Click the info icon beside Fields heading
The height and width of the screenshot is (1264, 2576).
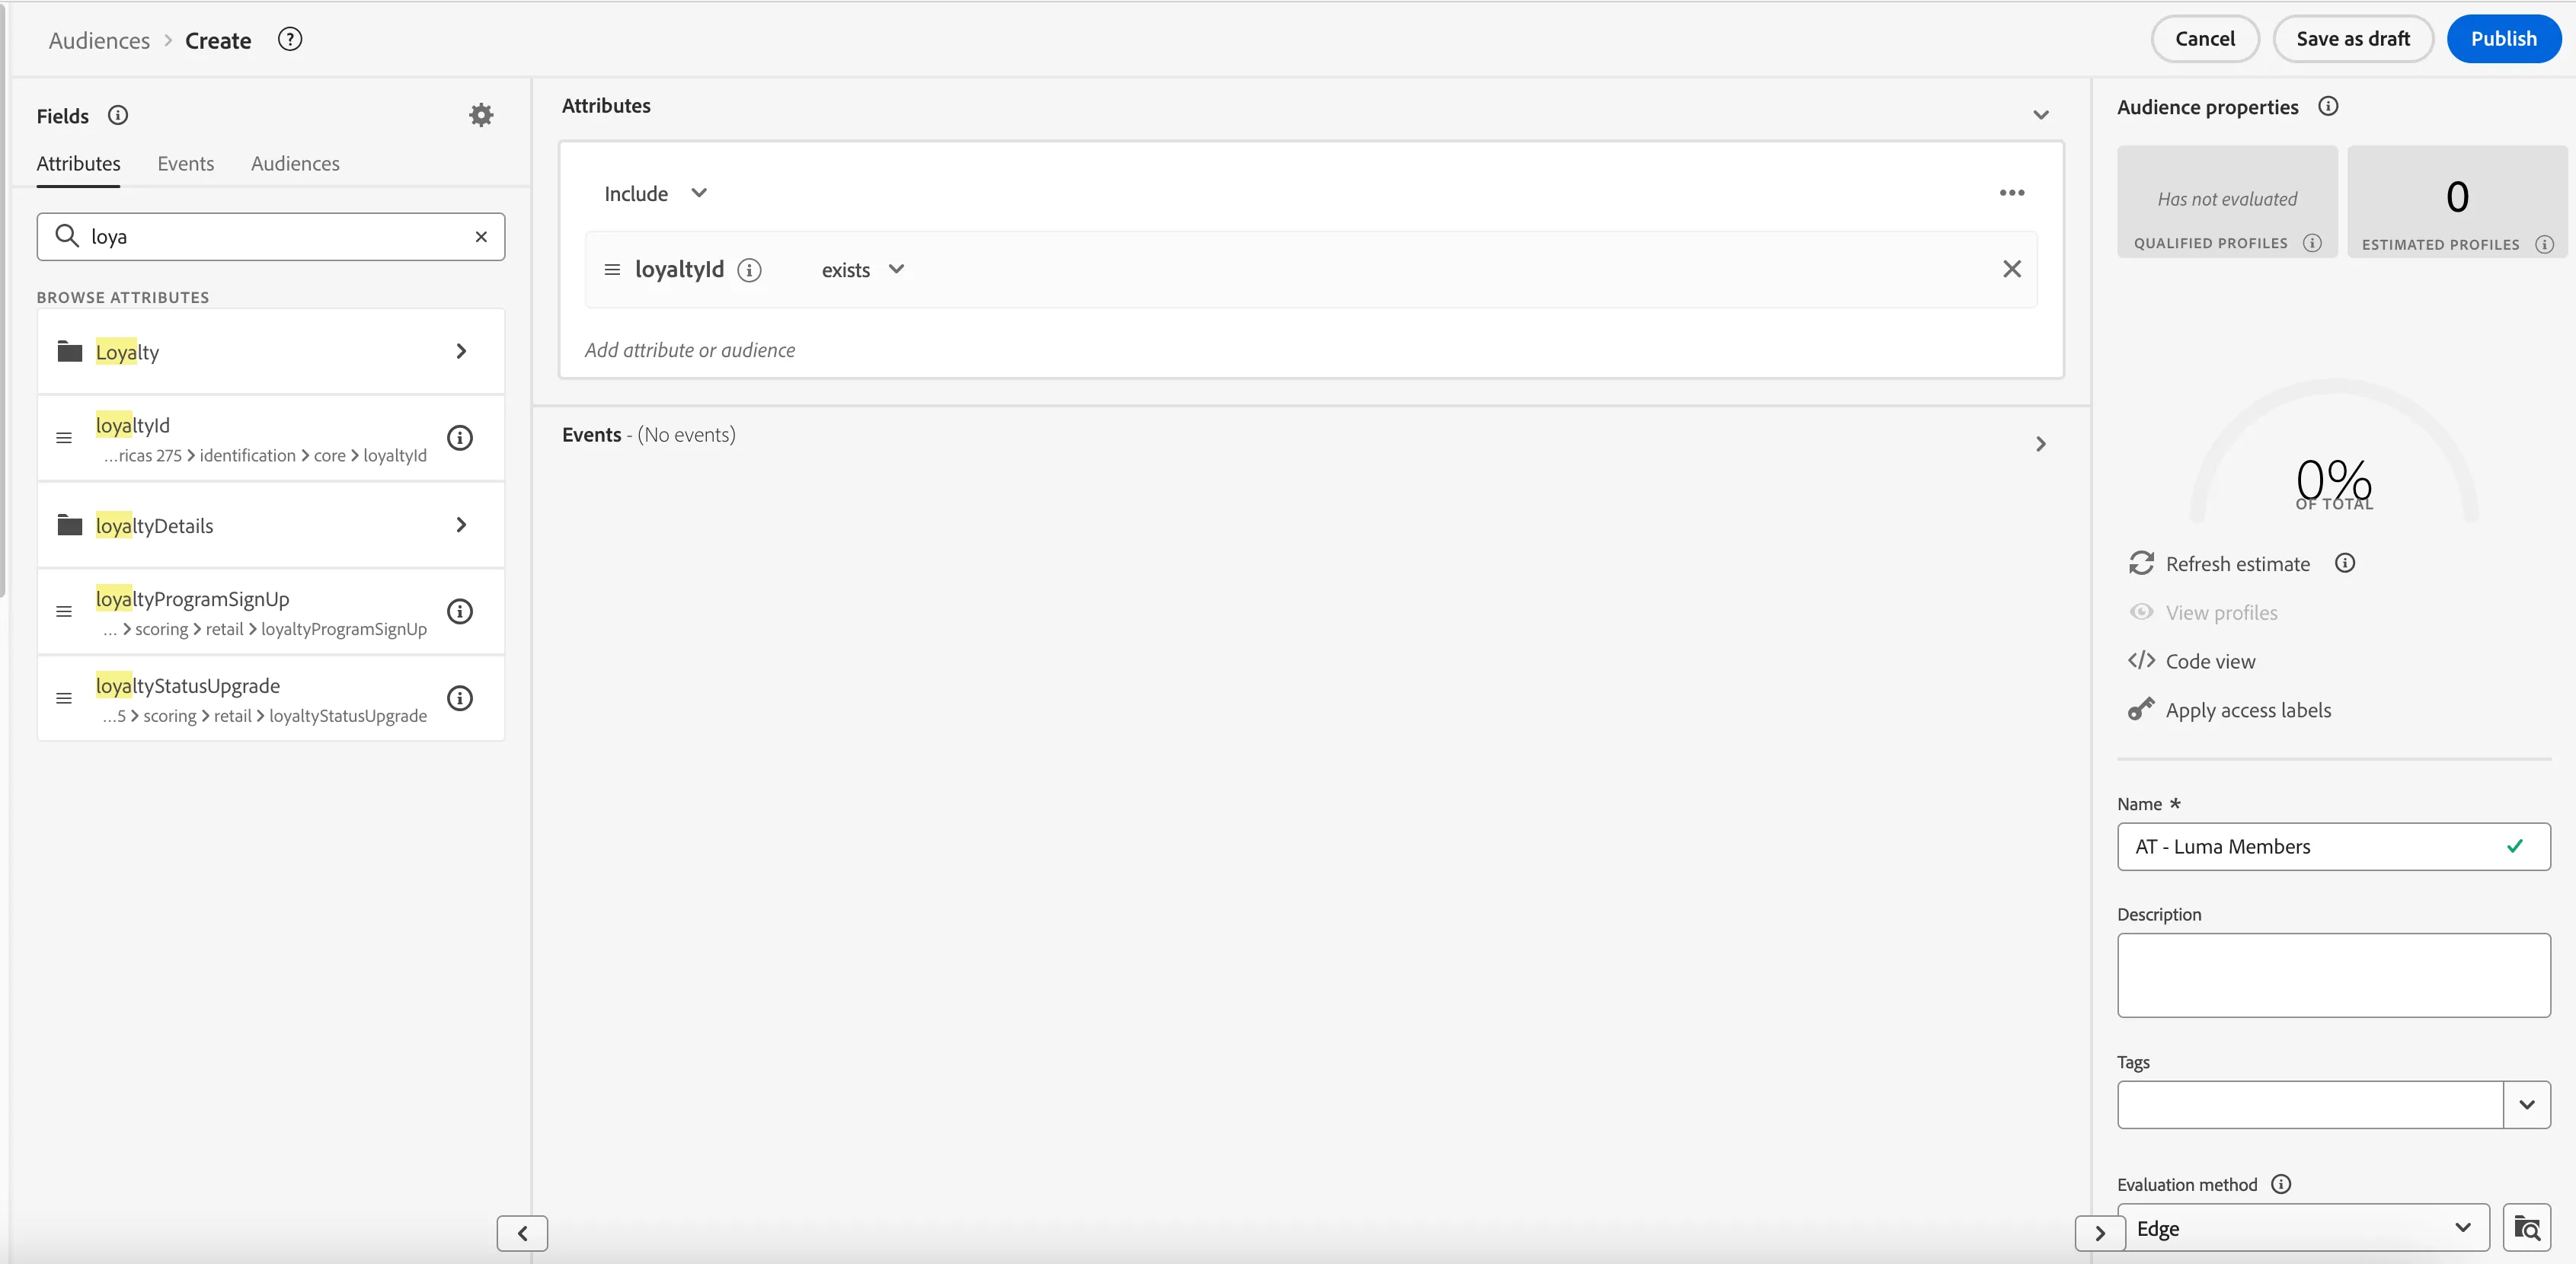pos(118,115)
